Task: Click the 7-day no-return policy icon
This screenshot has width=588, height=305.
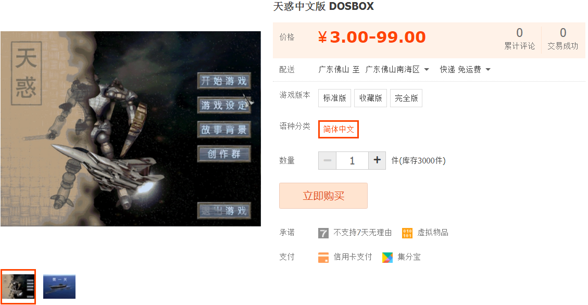Action: pyautogui.click(x=323, y=233)
